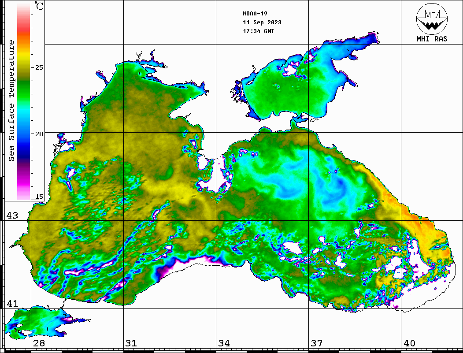Select the NOAA-19 satellite label
Screen dimensions: 463x353
(255, 14)
